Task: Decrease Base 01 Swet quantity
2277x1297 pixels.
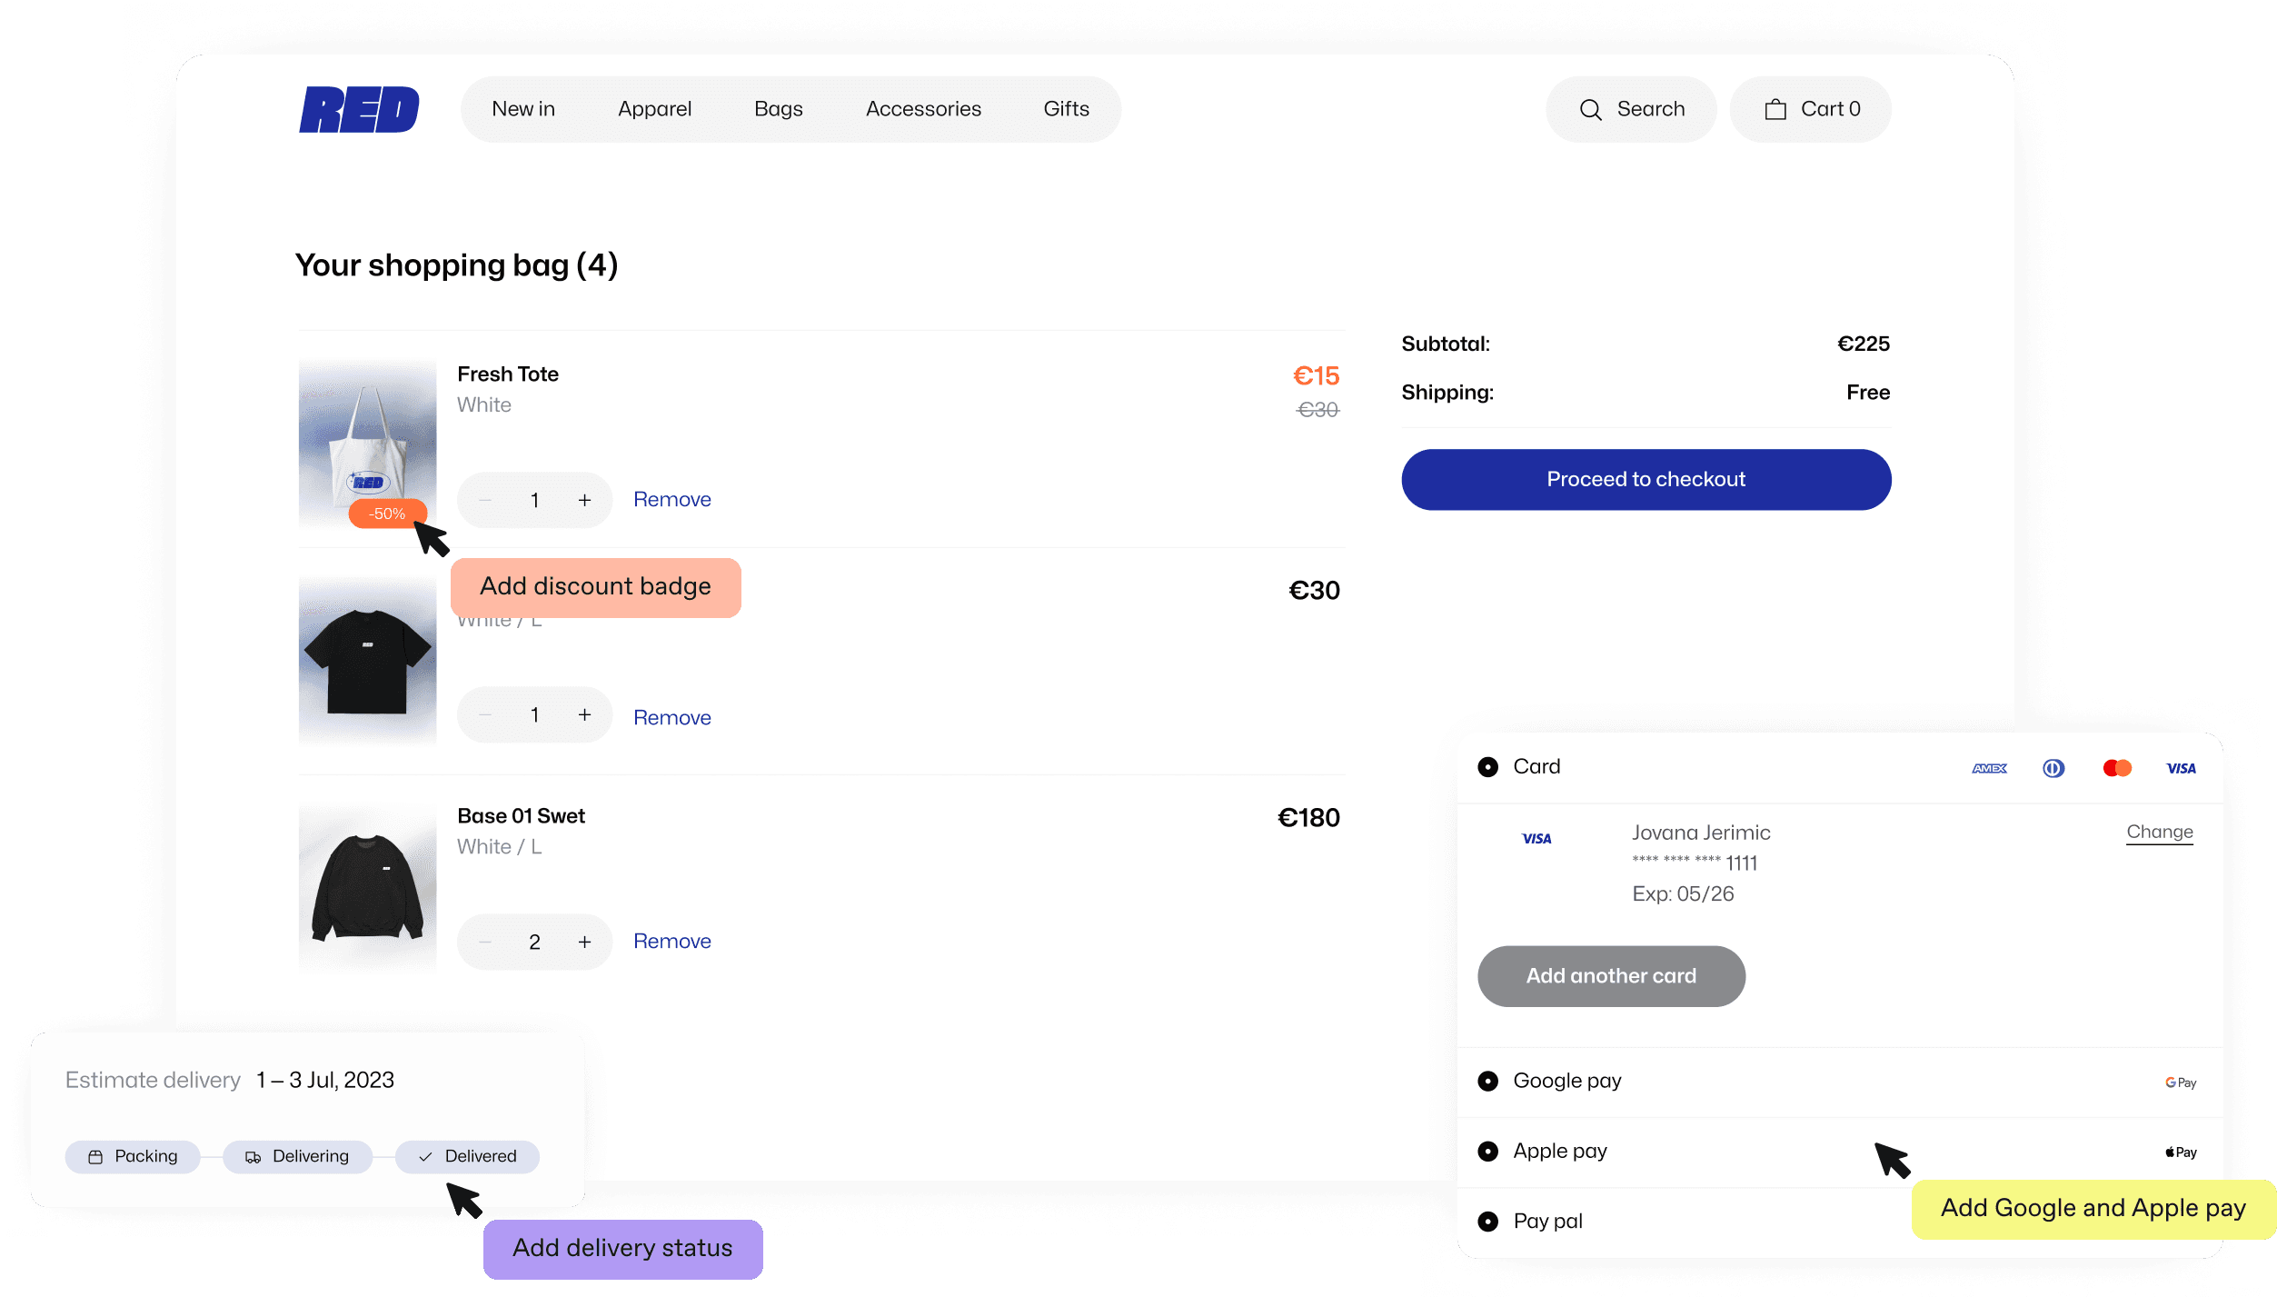Action: [485, 943]
